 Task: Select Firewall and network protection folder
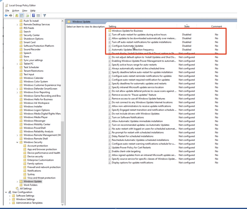click(x=44, y=167)
